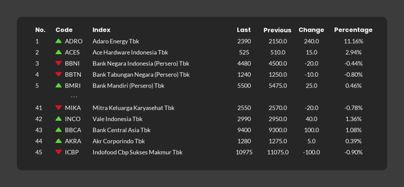Click the Previous column header
404x187 pixels.
coord(277,30)
